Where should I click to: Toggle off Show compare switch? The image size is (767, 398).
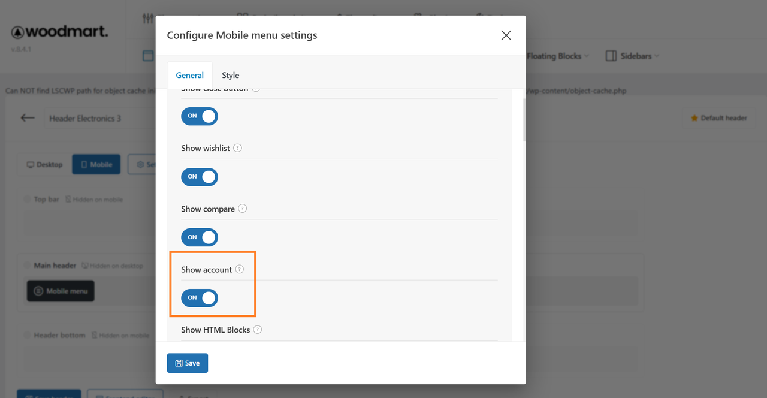click(200, 237)
